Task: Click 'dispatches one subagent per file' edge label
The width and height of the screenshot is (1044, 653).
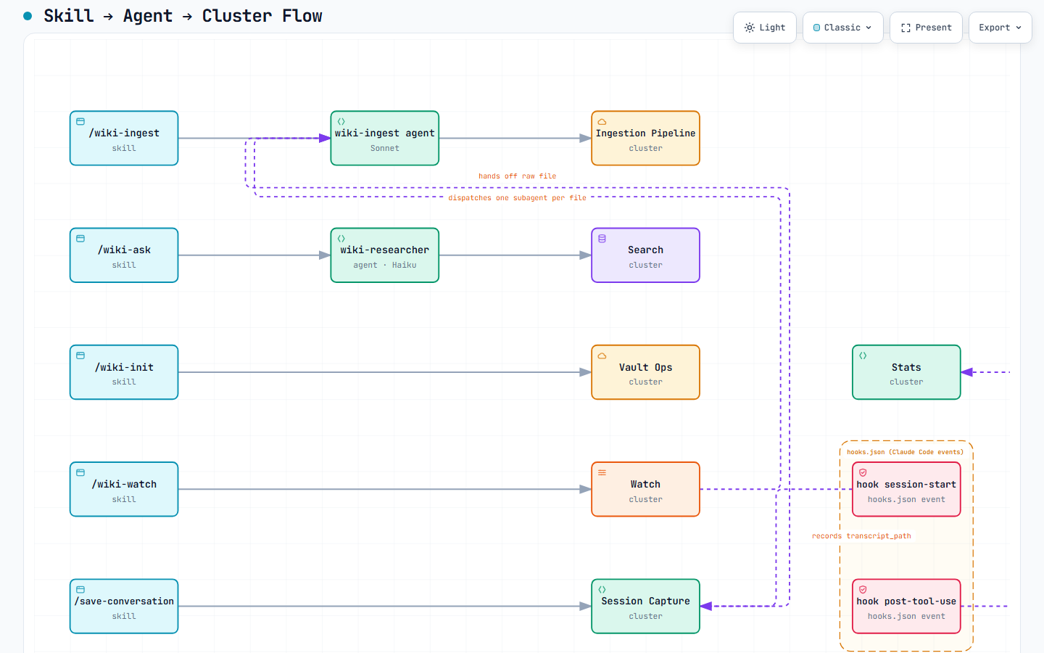Action: 518,197
